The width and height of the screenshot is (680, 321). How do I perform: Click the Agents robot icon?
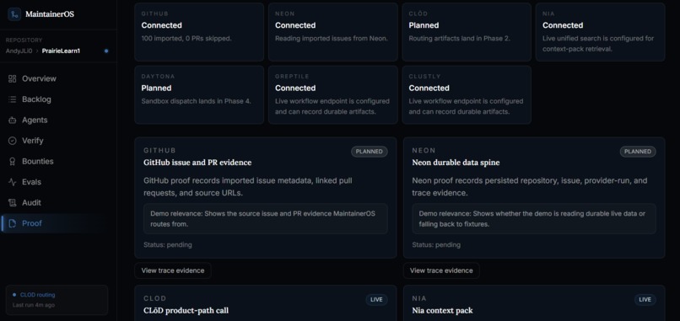pyautogui.click(x=12, y=120)
